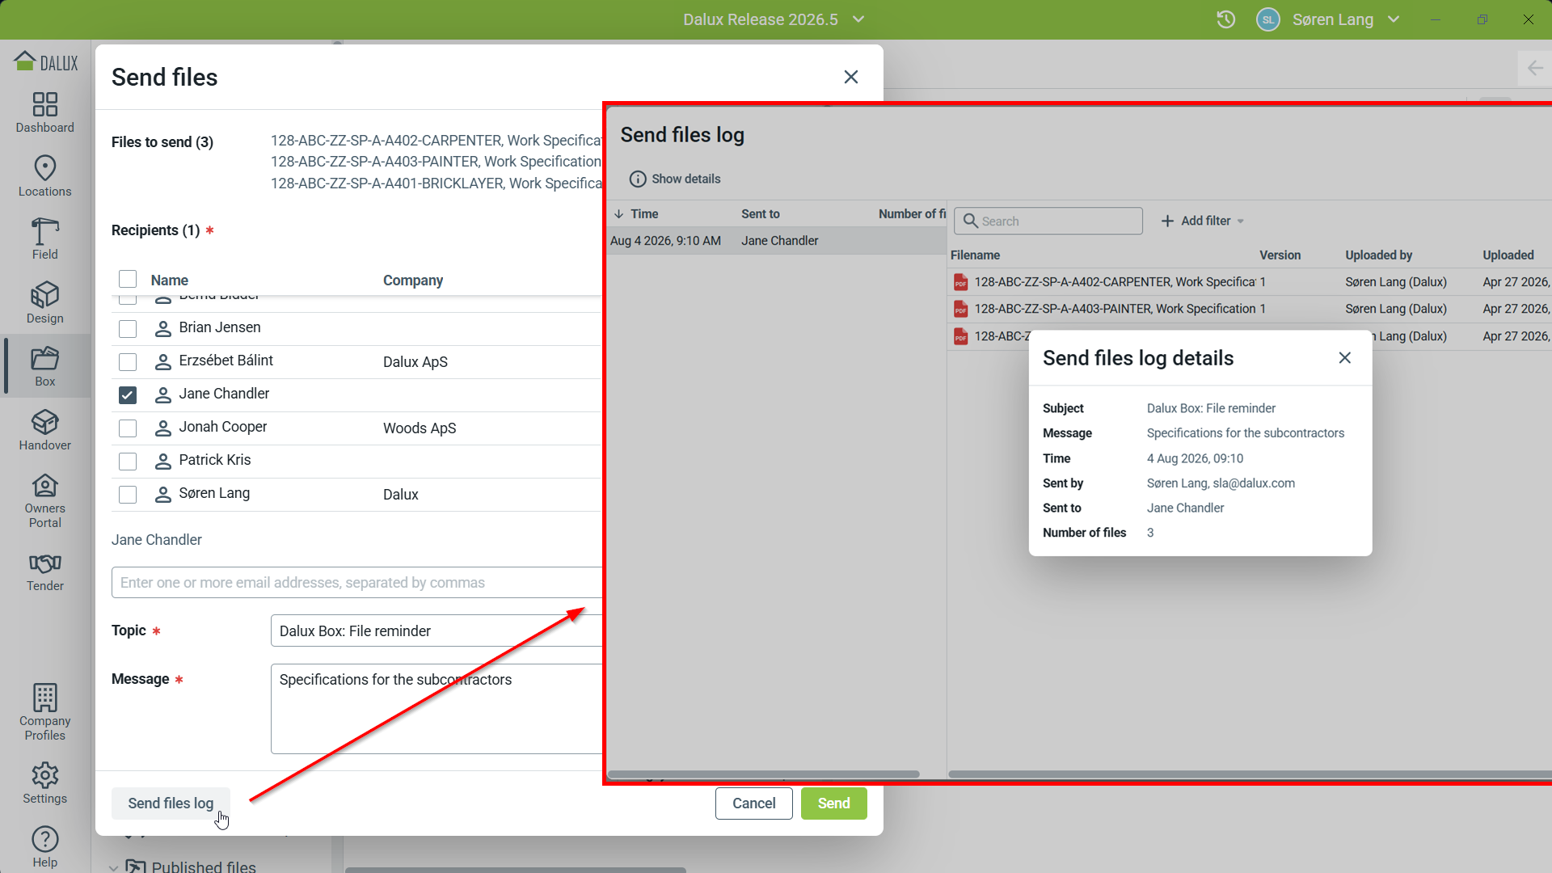Click the file list horizontal scrollbar

point(1250,774)
